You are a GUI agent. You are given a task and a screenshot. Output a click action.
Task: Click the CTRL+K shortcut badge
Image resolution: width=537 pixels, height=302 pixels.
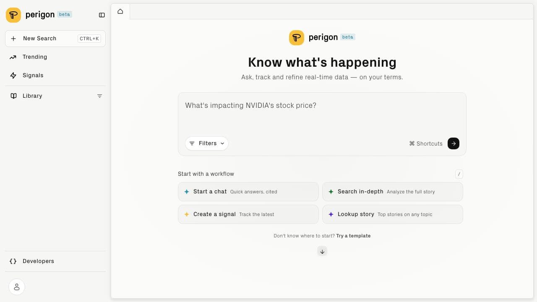[x=89, y=39]
